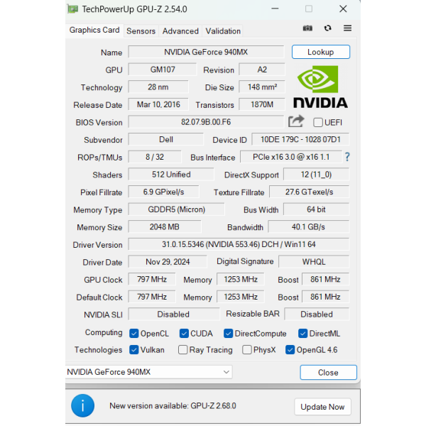Click the Bus Width field 64 bit

tap(316, 209)
